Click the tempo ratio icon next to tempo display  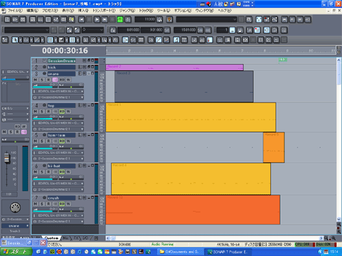click(x=159, y=20)
